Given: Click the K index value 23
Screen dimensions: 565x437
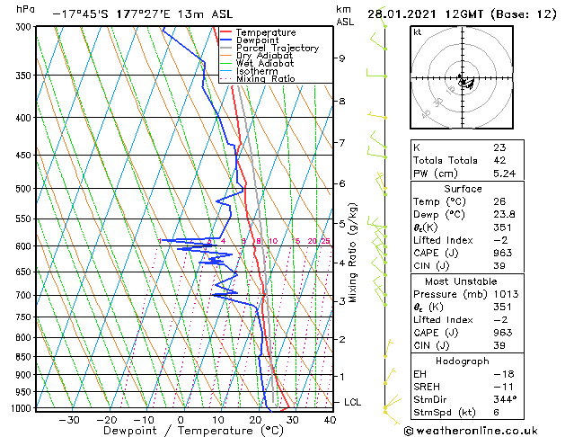Looking at the screenshot, I should click(x=499, y=147).
